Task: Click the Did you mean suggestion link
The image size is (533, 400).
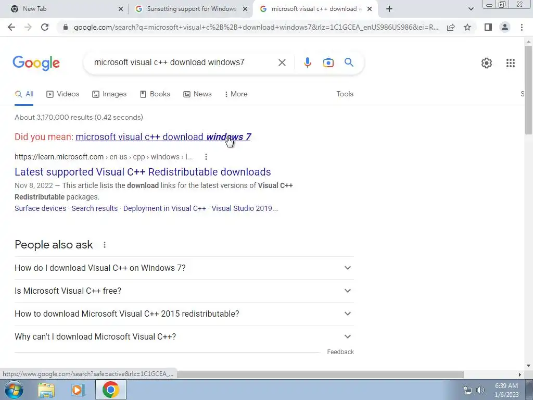Action: pyautogui.click(x=163, y=137)
